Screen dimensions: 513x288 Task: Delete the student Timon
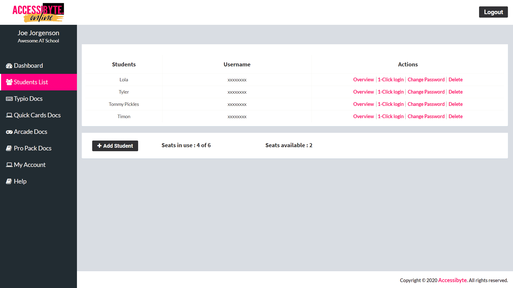click(456, 116)
